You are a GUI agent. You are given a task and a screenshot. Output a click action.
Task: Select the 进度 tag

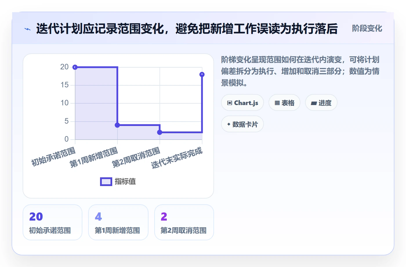click(x=321, y=103)
